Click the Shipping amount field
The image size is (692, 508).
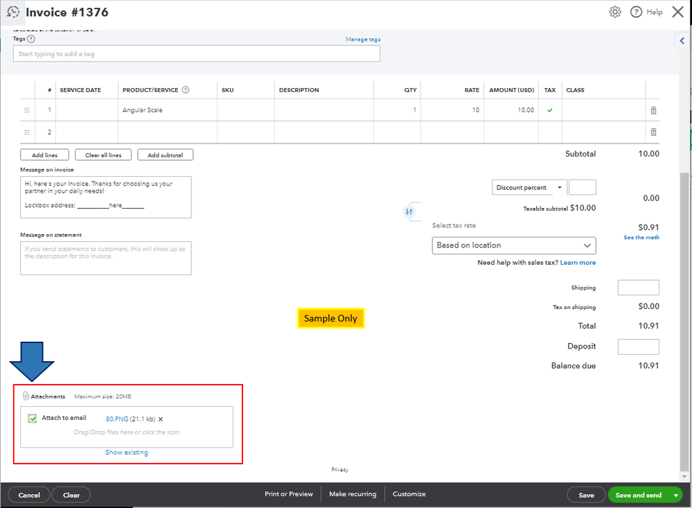pos(638,288)
